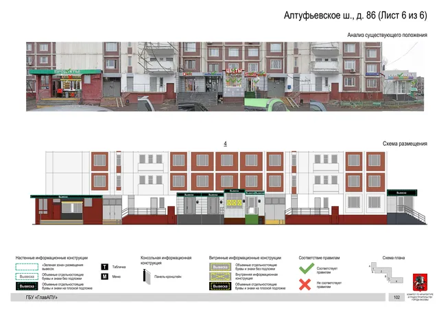Click 'Анализ существующего положения' heading
The width and height of the screenshot is (439, 310).
pyautogui.click(x=387, y=35)
